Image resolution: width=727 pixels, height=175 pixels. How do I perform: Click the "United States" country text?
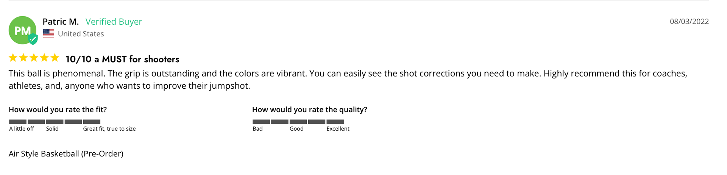(81, 34)
